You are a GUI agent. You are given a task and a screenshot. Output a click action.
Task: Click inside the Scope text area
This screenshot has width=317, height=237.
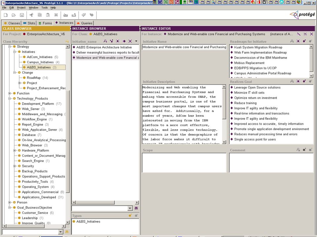[x=184, y=162]
